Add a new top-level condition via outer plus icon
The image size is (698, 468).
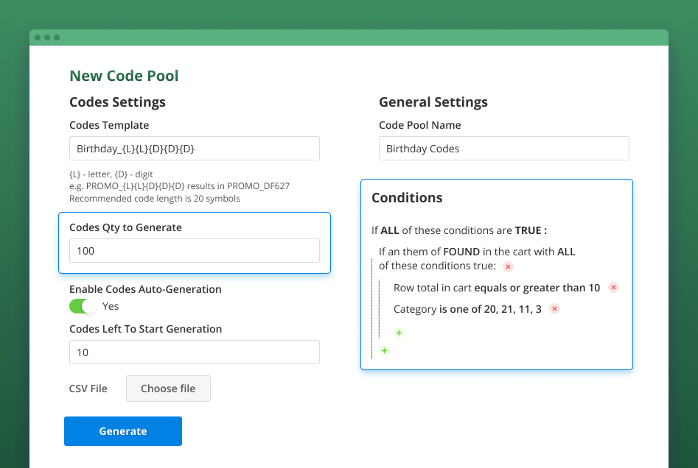tap(383, 351)
